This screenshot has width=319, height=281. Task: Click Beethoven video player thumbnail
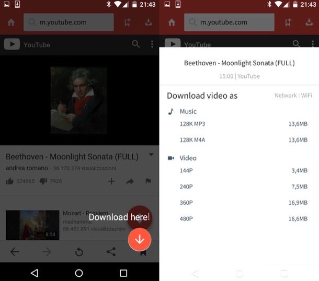(79, 100)
